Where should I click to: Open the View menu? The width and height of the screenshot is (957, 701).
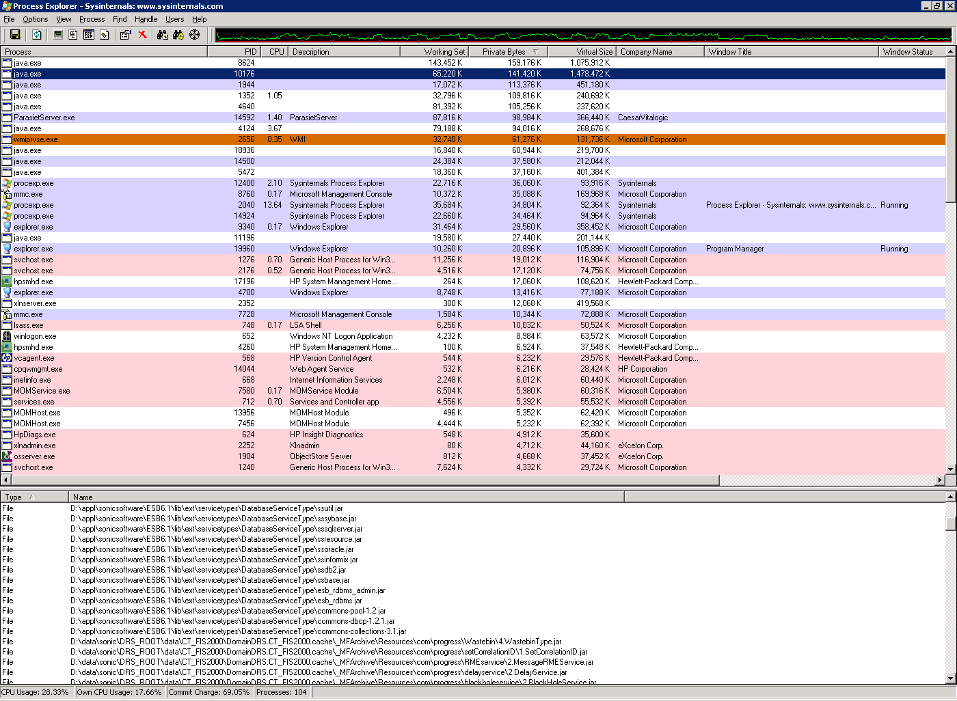pyautogui.click(x=64, y=19)
